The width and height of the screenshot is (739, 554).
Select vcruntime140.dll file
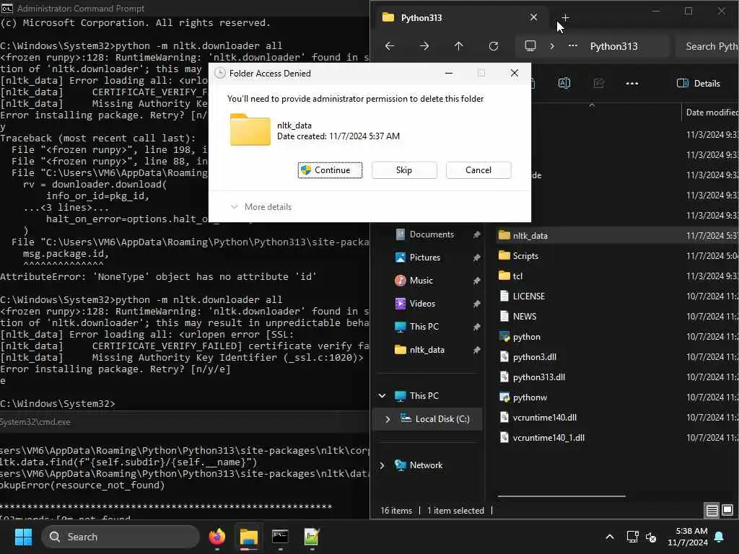coord(544,418)
